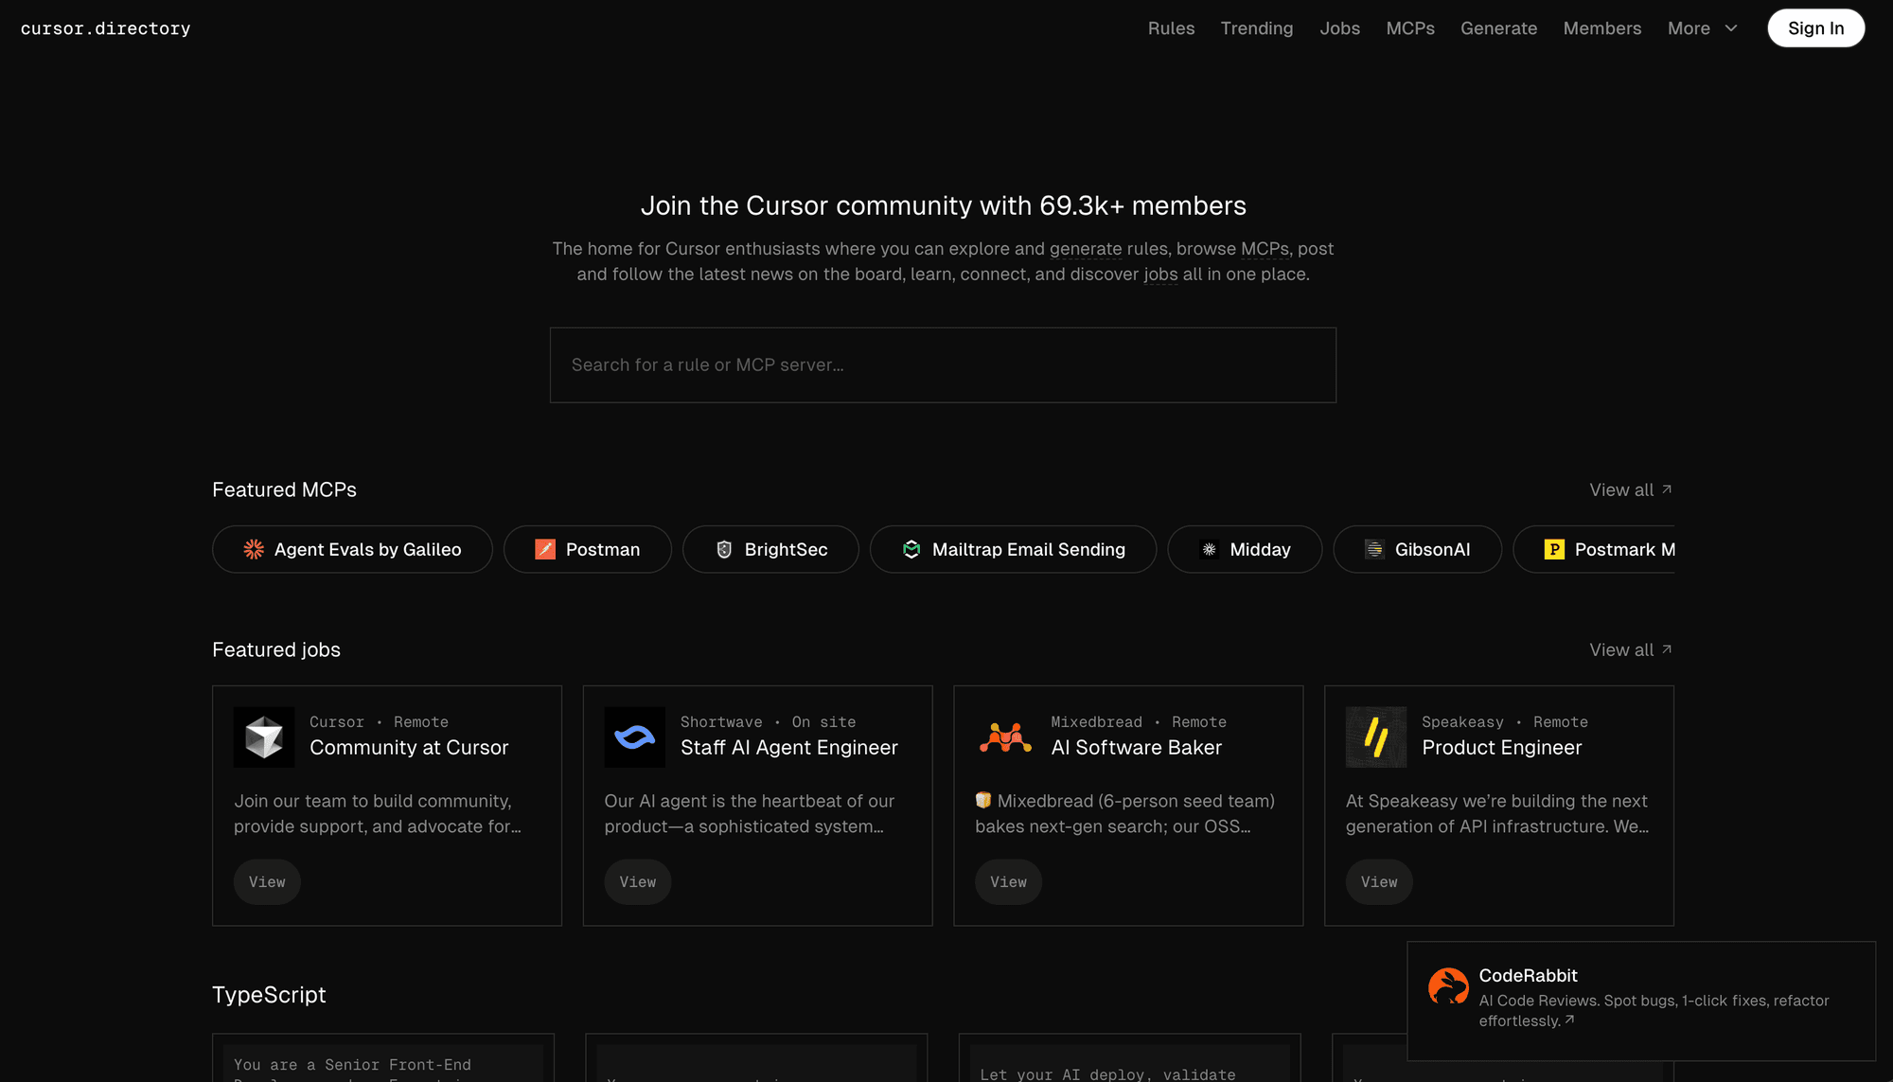Click the Mailtrap Email Sending icon
1893x1082 pixels.
(x=911, y=549)
